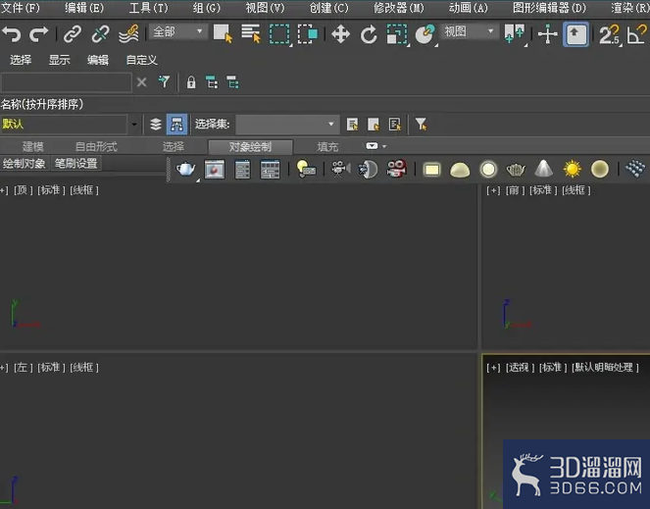Screen dimensions: 650x509
Task: Click the red movie camera icon
Action: click(x=397, y=170)
